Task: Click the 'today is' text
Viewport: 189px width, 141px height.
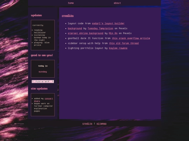Action: click(43, 66)
